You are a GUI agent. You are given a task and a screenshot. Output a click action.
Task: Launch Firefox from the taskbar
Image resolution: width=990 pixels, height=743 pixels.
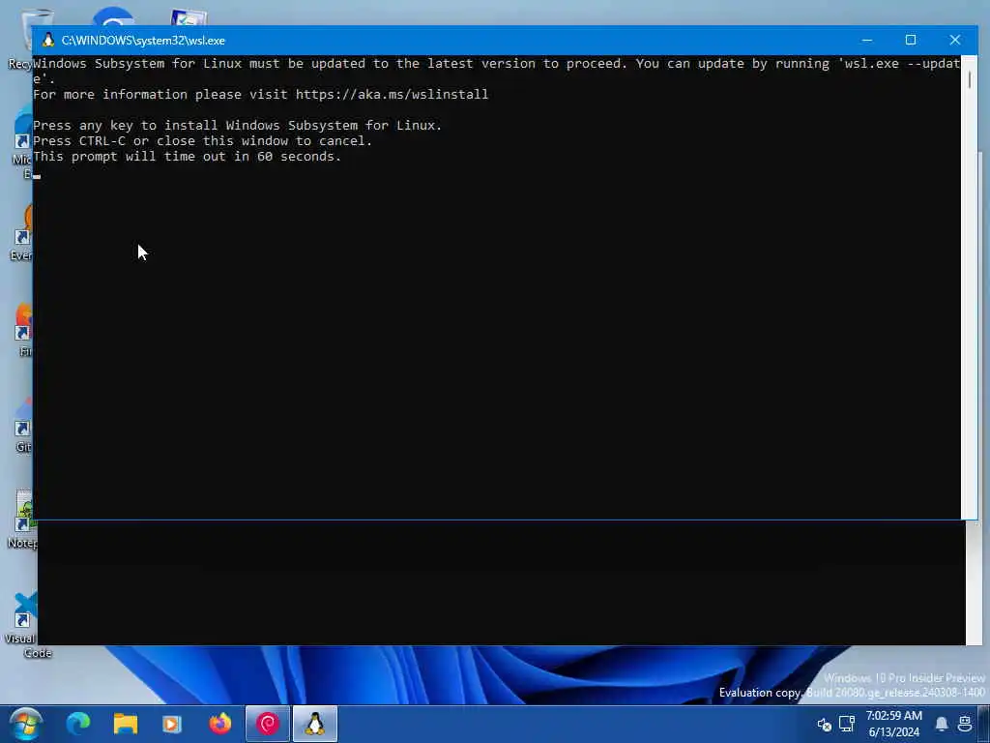point(219,724)
